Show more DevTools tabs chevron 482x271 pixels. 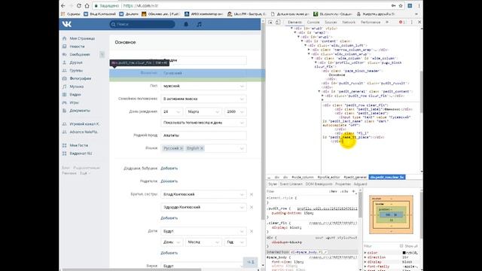click(387, 22)
